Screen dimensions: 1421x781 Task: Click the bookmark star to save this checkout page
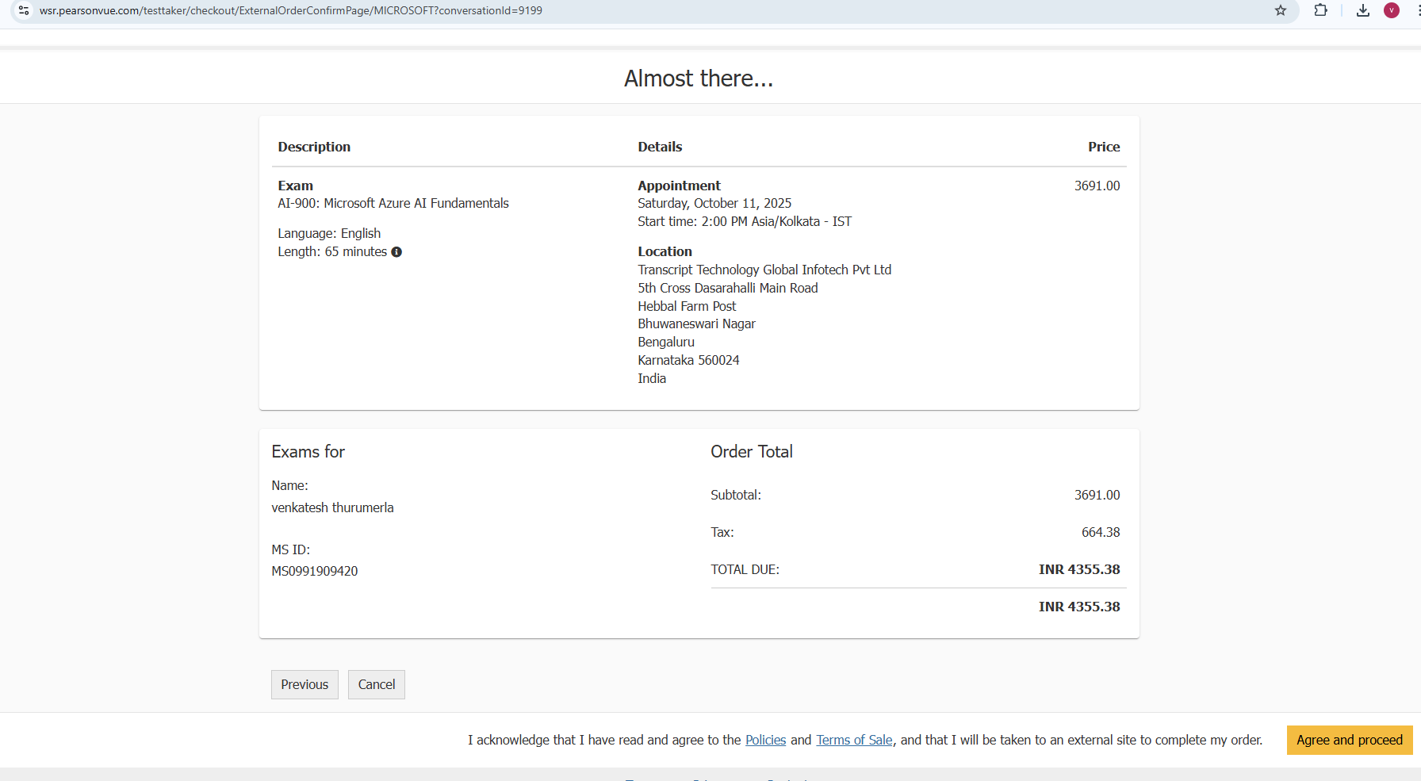pyautogui.click(x=1281, y=11)
